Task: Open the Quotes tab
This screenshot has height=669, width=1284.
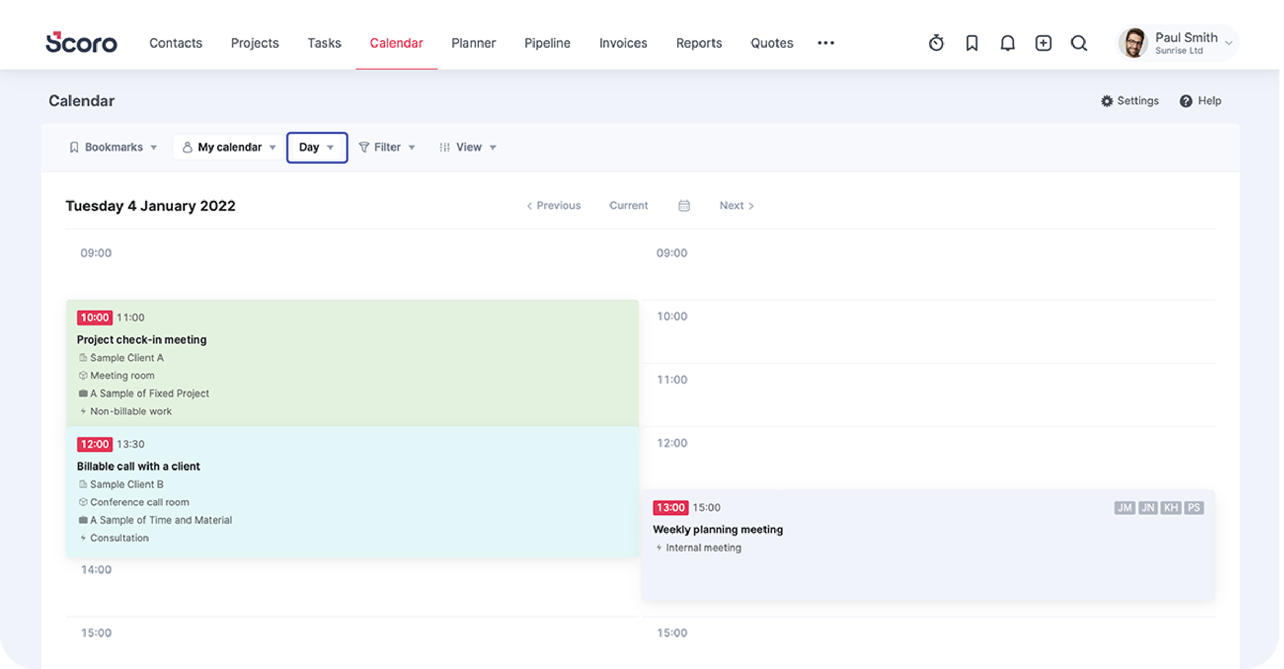Action: (x=772, y=43)
